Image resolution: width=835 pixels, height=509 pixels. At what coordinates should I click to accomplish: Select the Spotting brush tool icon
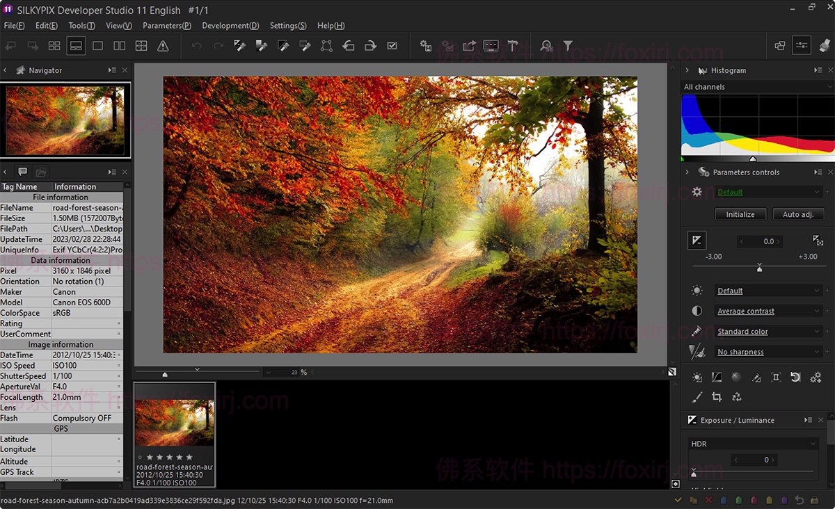(x=697, y=396)
